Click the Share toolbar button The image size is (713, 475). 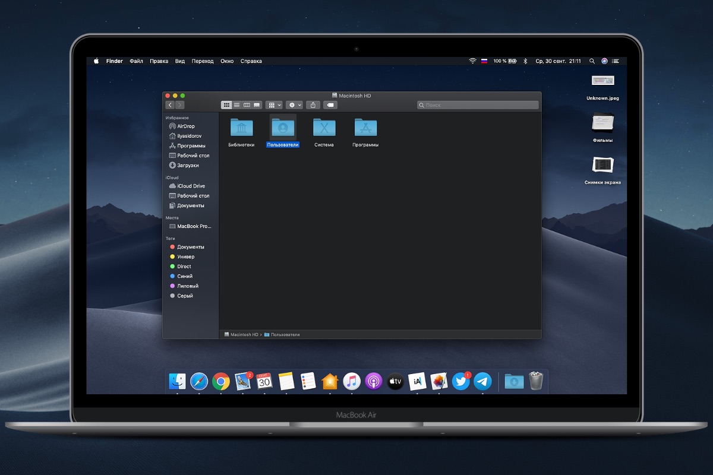[x=313, y=105]
